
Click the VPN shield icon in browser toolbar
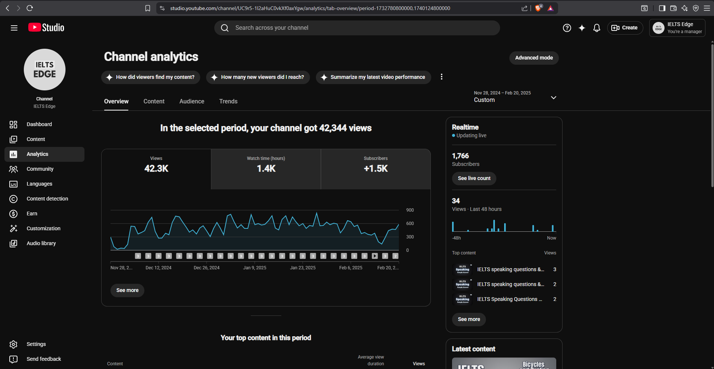(696, 8)
